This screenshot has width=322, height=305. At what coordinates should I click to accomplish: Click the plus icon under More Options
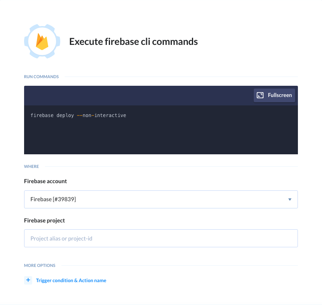(28, 280)
